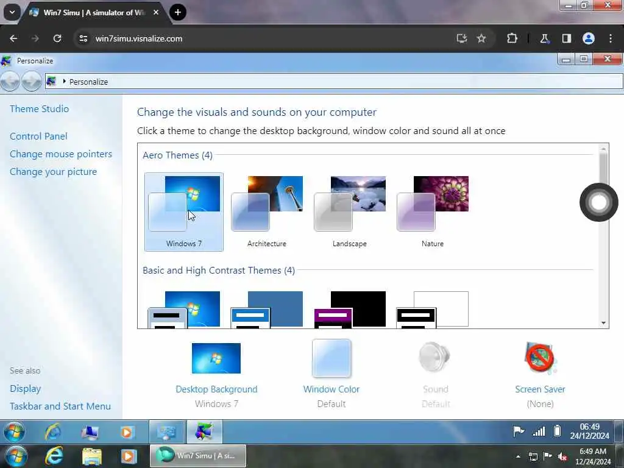Open Change your picture link
Image resolution: width=624 pixels, height=468 pixels.
tap(54, 171)
